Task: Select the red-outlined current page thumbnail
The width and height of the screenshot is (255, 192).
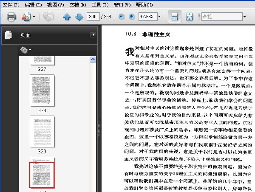Action: [42, 172]
